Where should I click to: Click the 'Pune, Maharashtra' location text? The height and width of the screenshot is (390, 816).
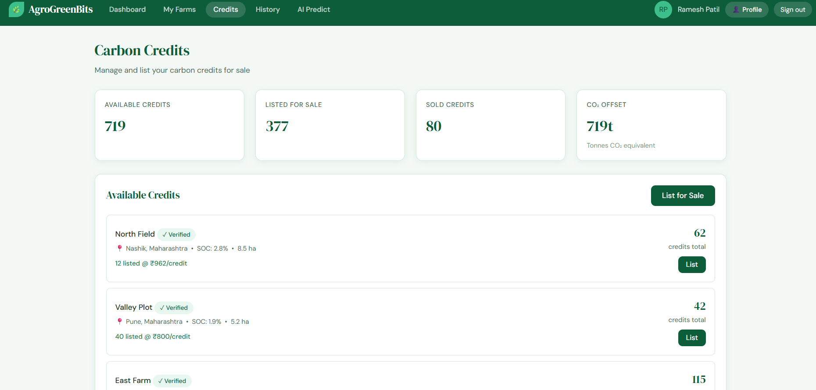click(x=154, y=322)
